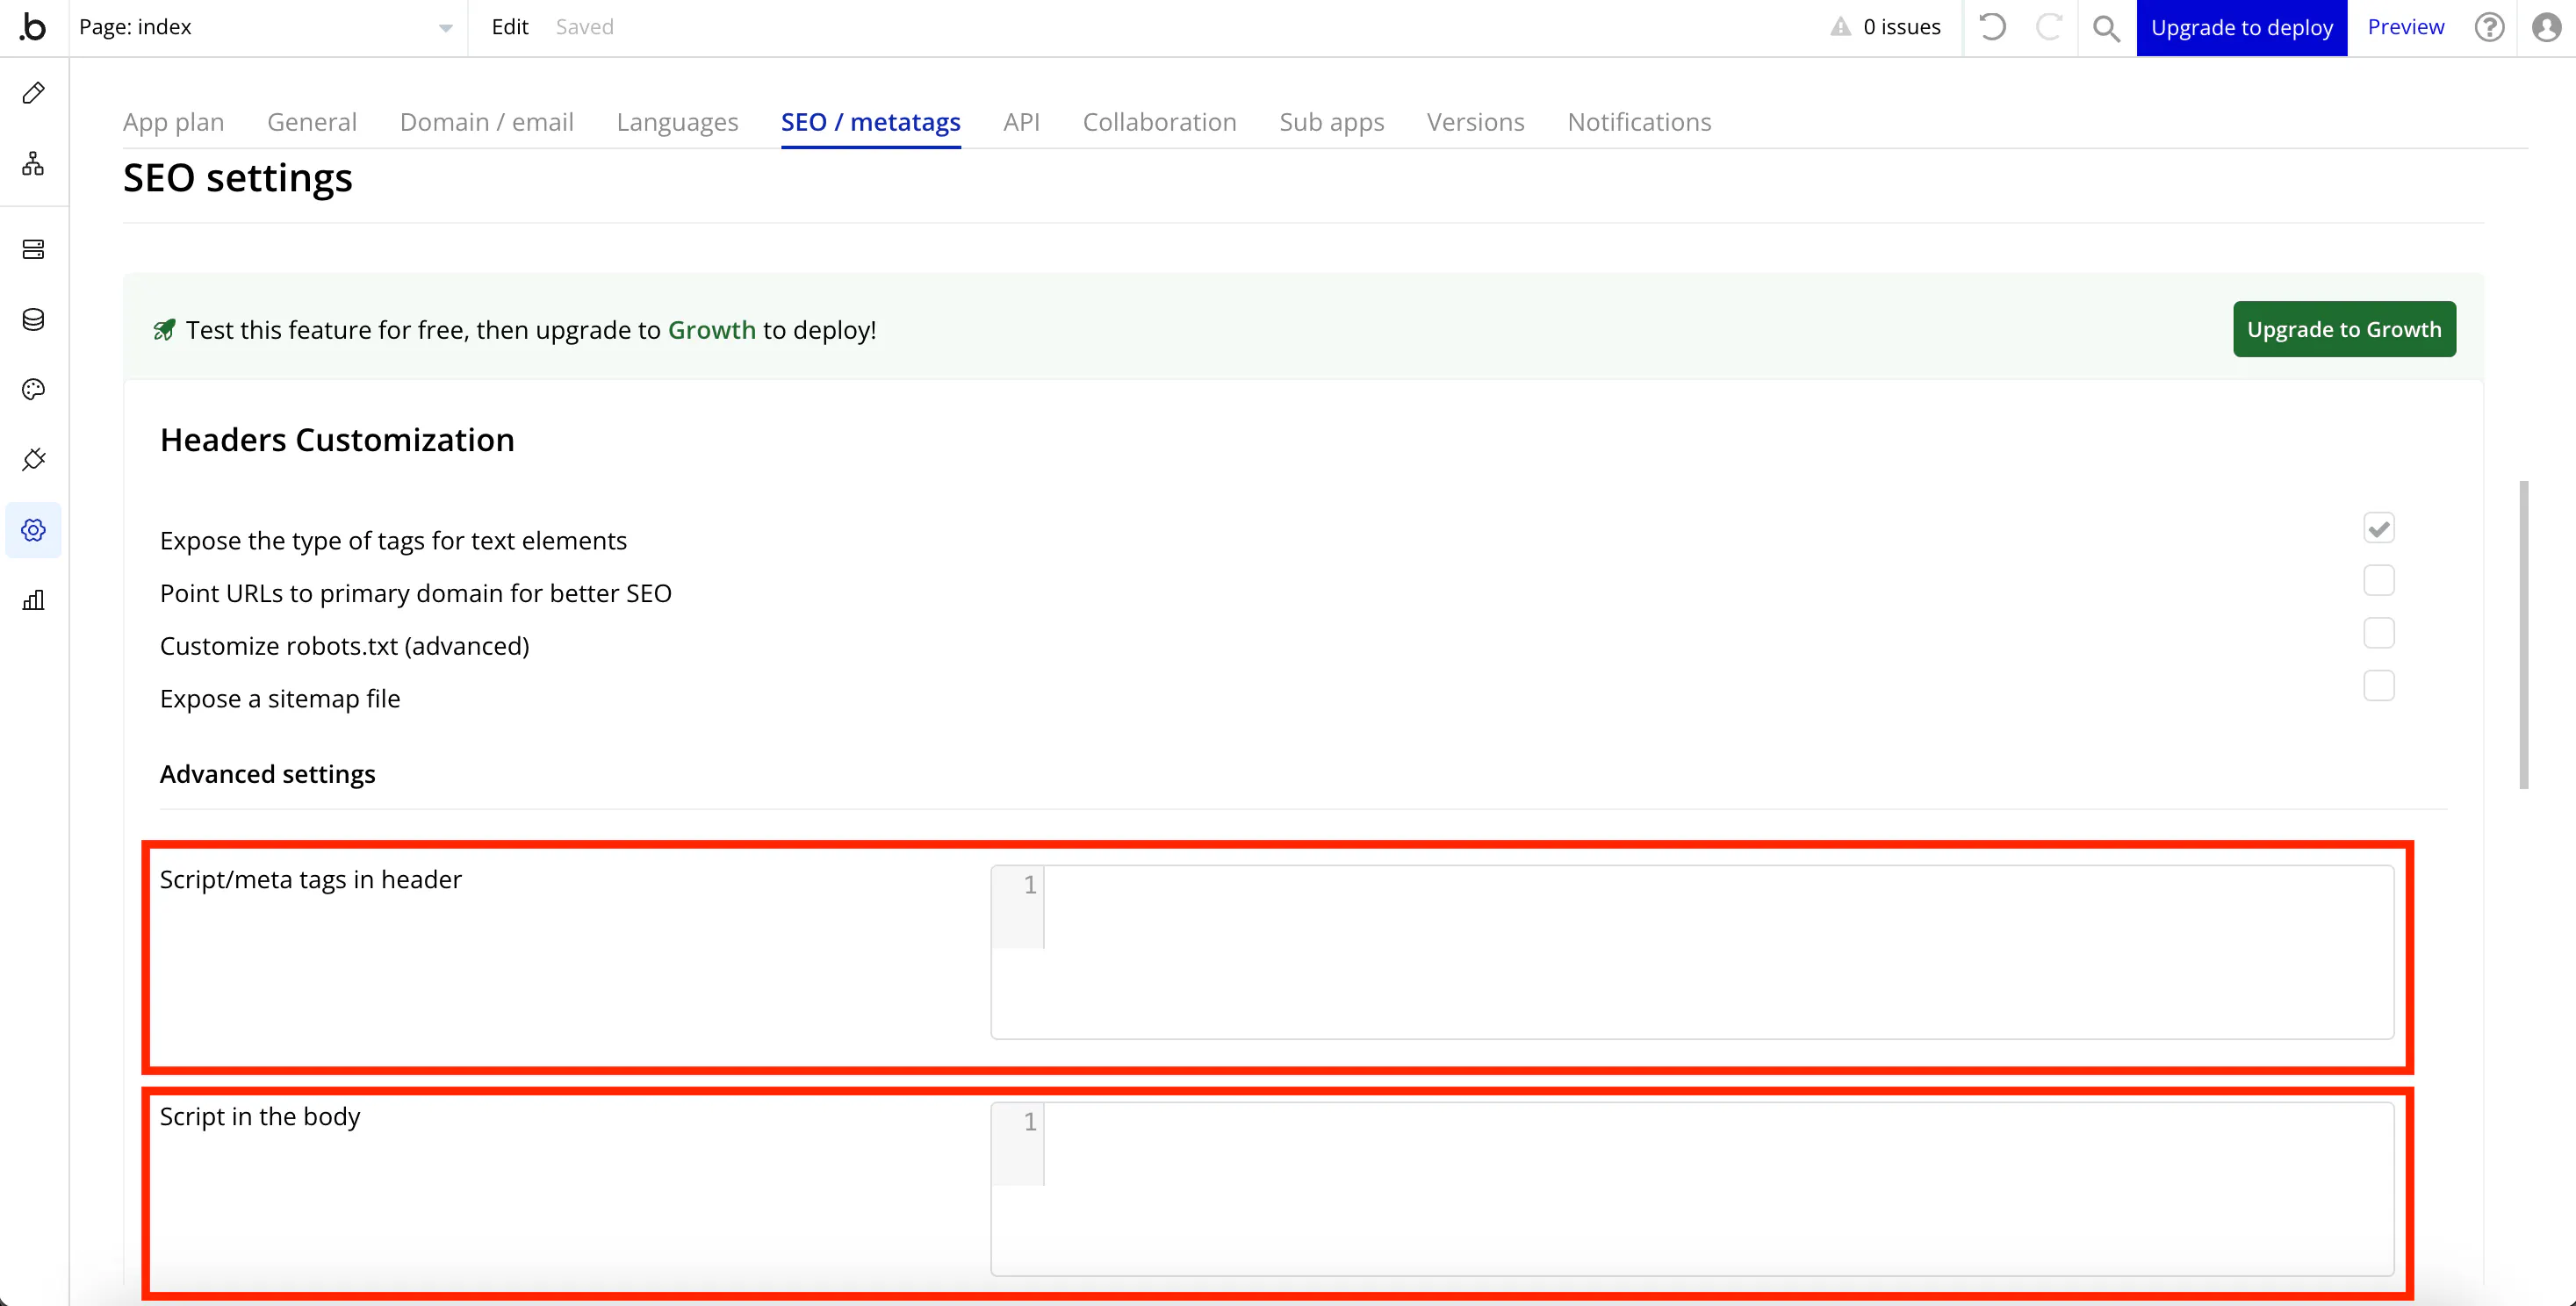Viewport: 2576px width, 1306px height.
Task: Switch to the Collaboration tab
Action: tap(1159, 122)
